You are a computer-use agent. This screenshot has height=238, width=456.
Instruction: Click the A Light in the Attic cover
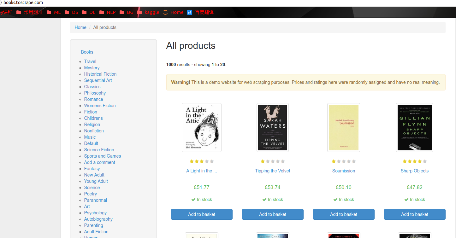coord(202,127)
